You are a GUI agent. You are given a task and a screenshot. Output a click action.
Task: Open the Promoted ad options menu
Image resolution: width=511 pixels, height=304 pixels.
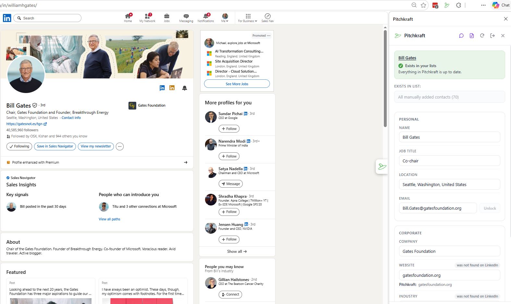(x=269, y=36)
